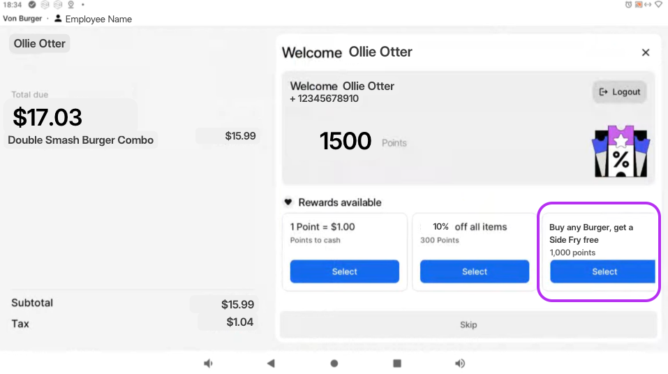Tap the location pin status icon
The width and height of the screenshot is (668, 374).
[70, 5]
